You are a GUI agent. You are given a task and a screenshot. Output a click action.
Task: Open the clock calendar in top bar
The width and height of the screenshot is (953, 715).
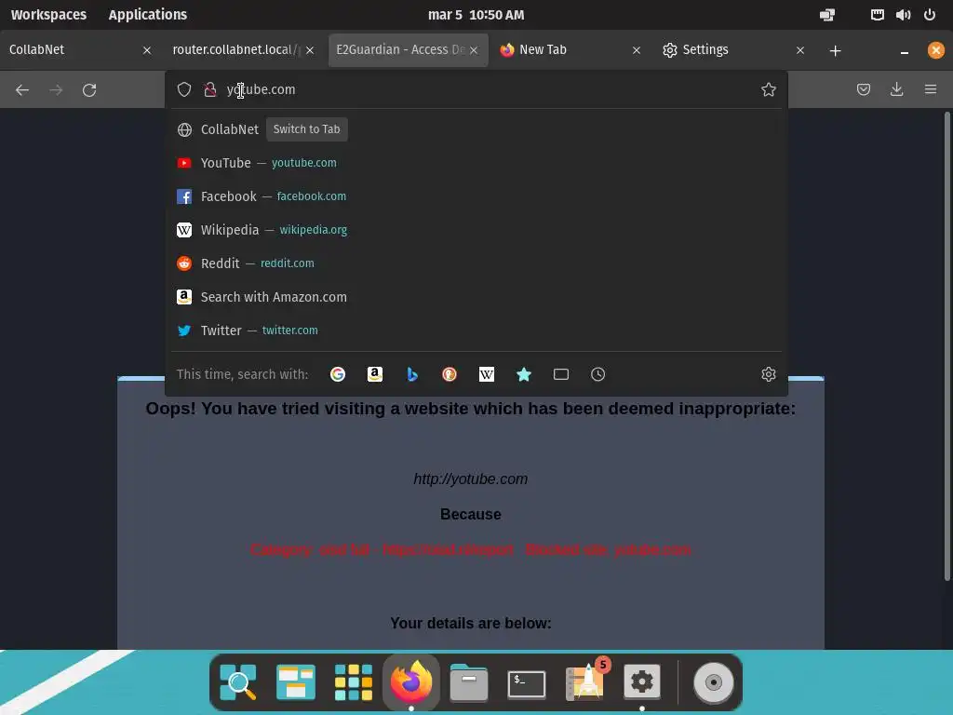click(476, 15)
